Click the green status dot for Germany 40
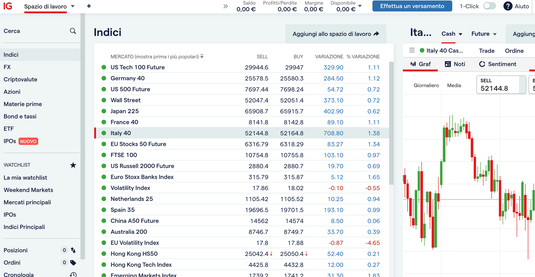This screenshot has height=277, width=535. click(x=104, y=78)
